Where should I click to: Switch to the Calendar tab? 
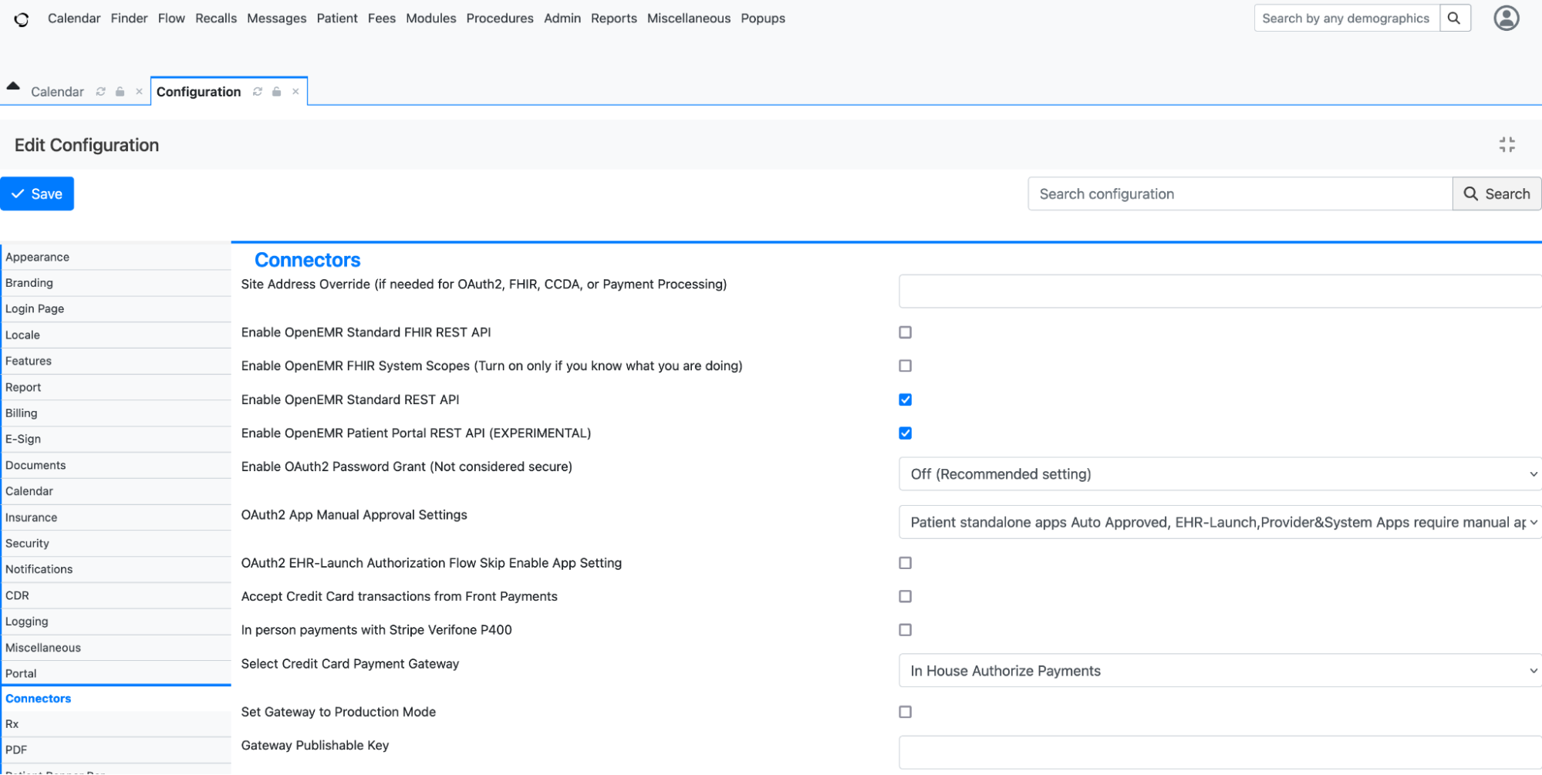(x=57, y=92)
